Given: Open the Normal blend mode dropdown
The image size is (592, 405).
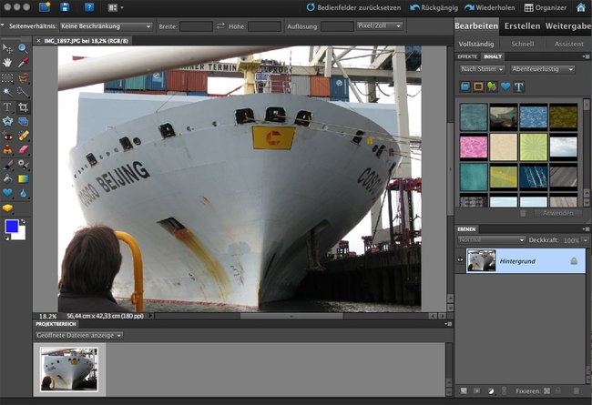Looking at the screenshot, I should [x=491, y=239].
